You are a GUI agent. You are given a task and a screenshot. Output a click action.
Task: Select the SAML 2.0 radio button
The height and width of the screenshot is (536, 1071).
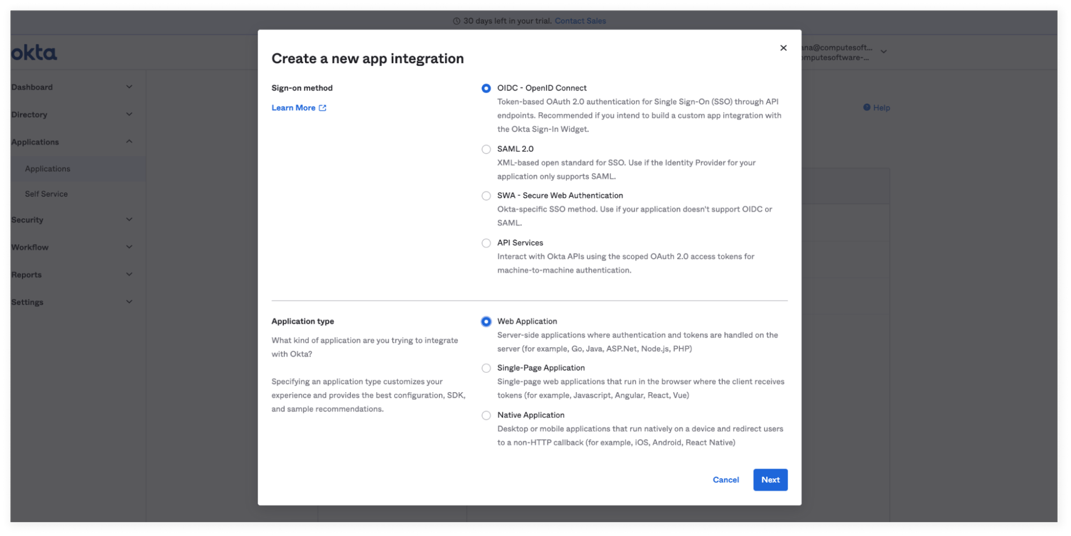[x=486, y=149]
